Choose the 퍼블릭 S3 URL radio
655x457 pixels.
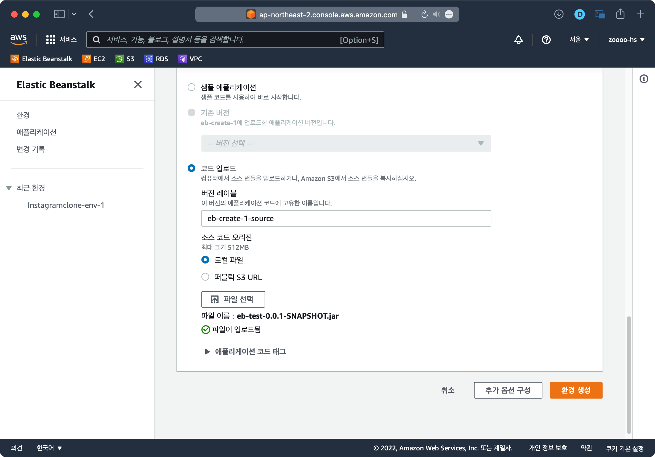tap(205, 277)
